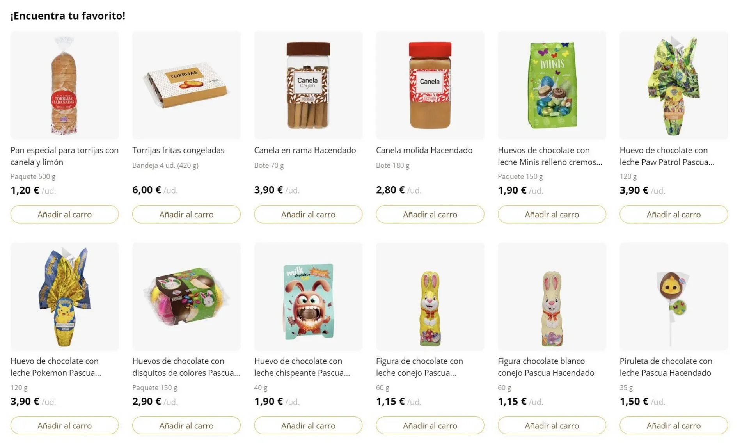749x446 pixels.
Task: Open the Pokemon egg product image
Action: tap(64, 297)
